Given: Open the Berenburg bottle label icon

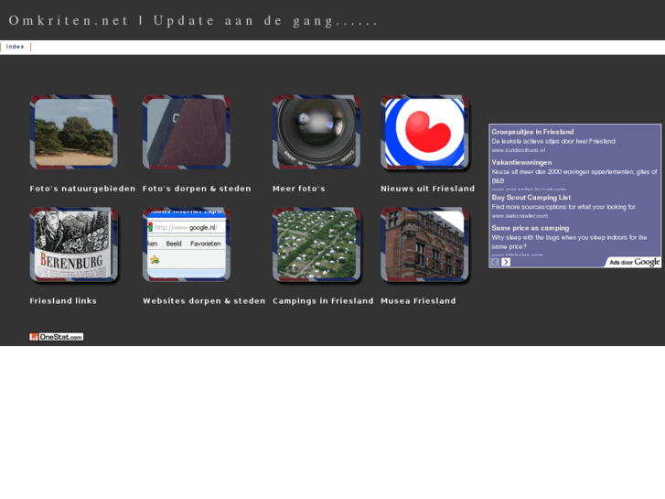Looking at the screenshot, I should [73, 244].
